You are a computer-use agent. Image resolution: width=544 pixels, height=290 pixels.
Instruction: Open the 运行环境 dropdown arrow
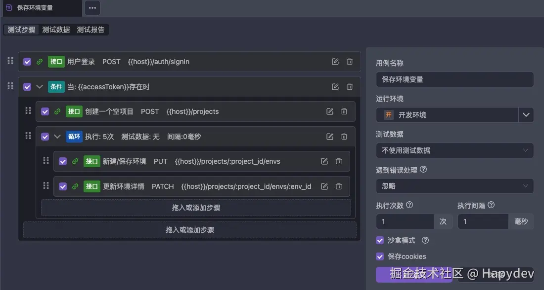[526, 115]
